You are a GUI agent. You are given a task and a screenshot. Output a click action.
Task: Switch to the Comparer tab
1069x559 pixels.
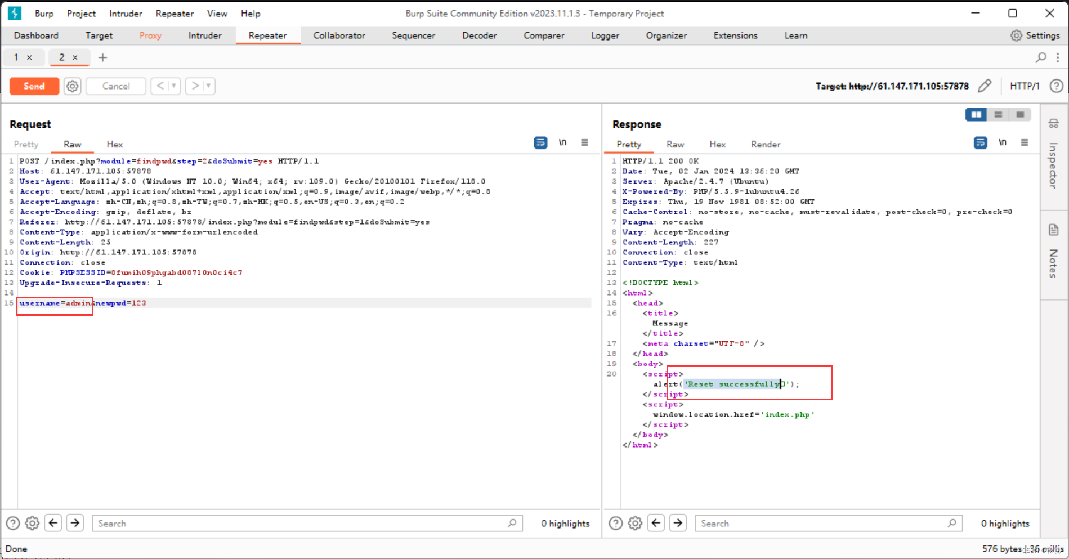[544, 35]
